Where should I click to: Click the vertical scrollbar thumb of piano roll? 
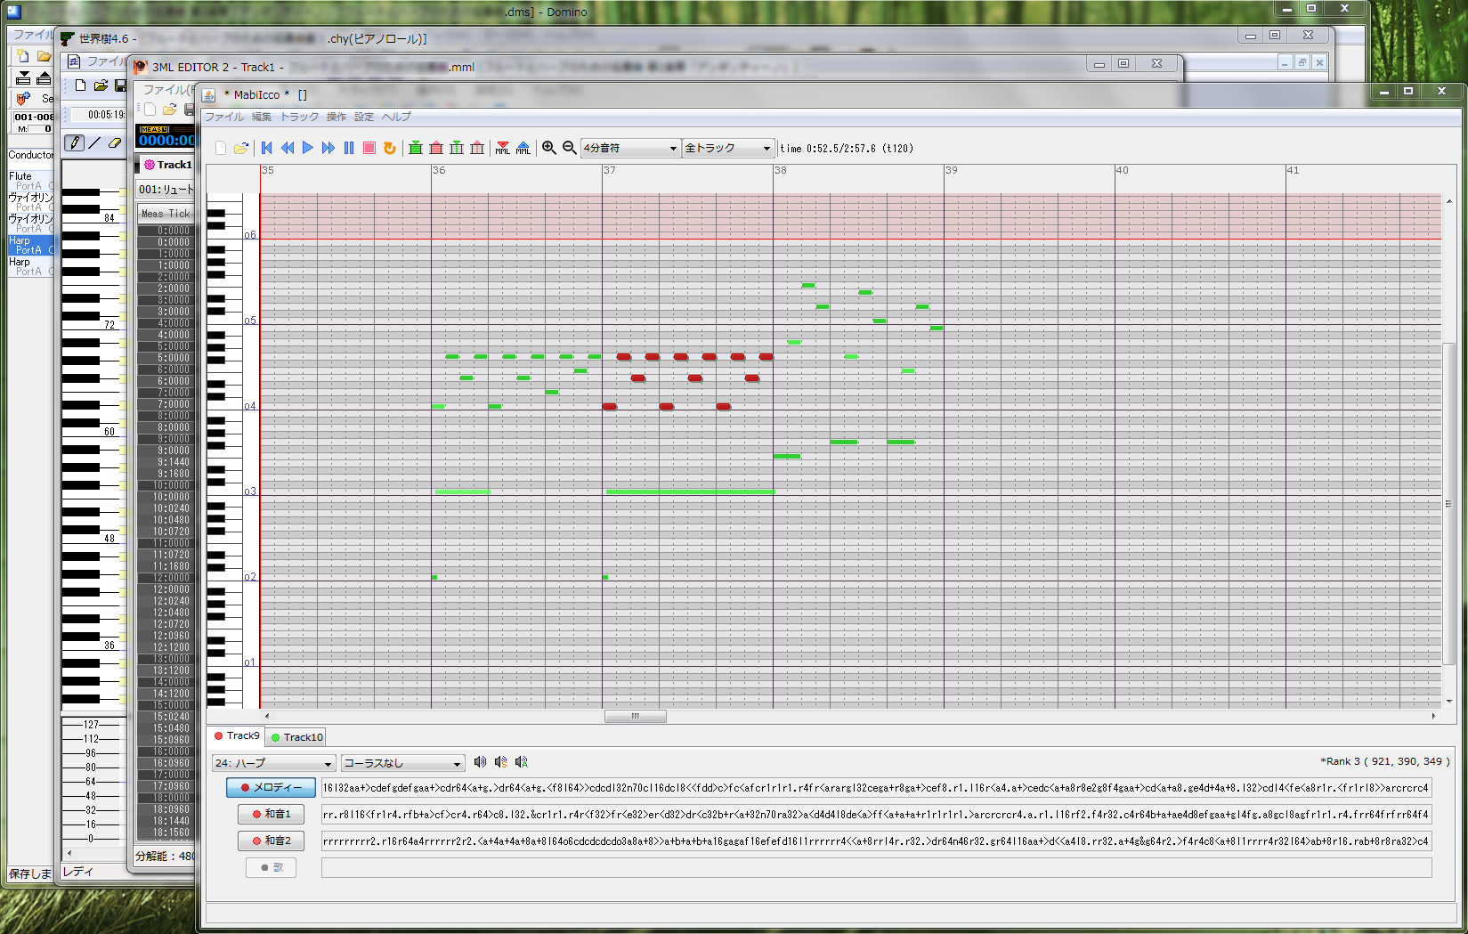pos(1449,504)
